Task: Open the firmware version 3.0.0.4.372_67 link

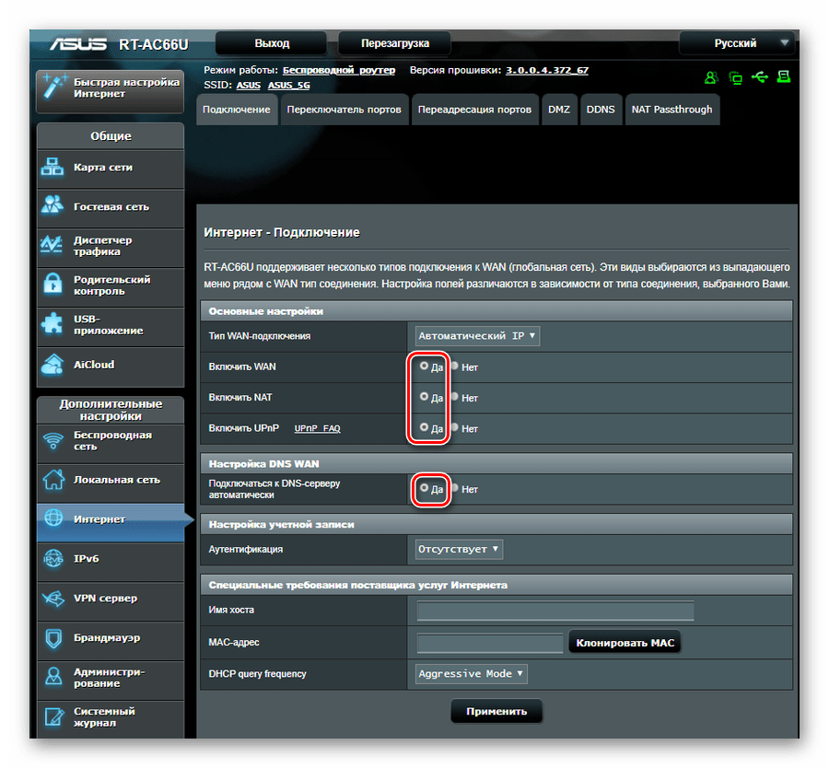Action: point(547,70)
